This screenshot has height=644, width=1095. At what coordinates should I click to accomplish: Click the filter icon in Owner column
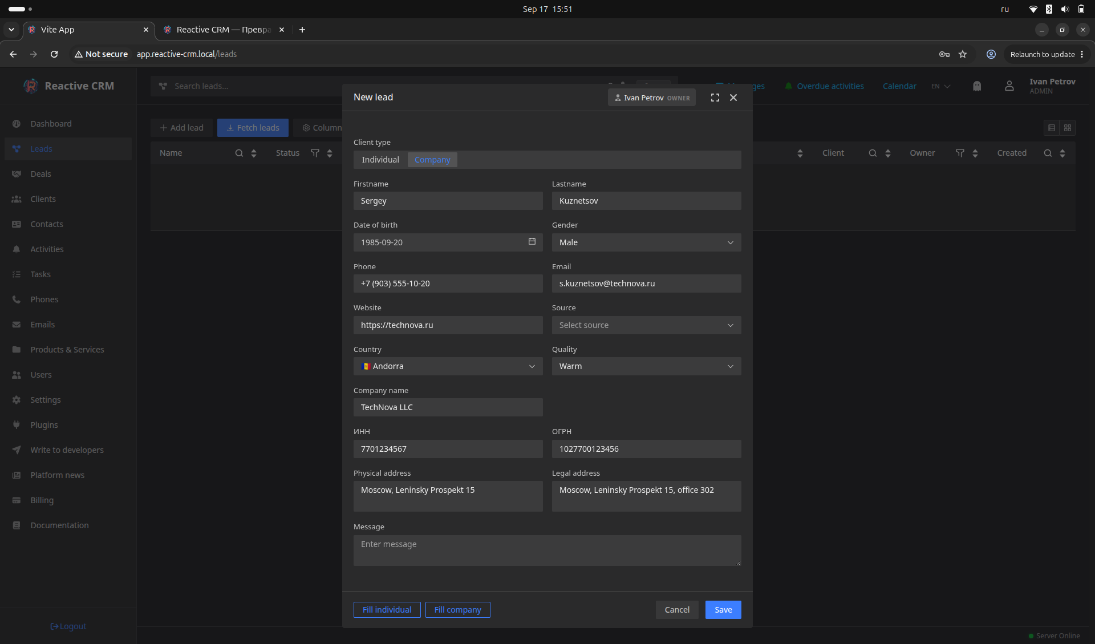coord(960,153)
